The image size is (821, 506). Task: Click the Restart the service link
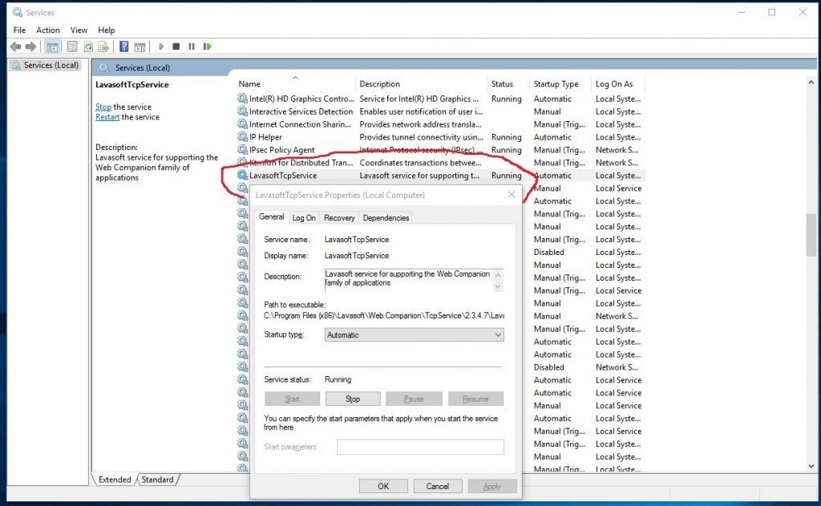tap(107, 117)
